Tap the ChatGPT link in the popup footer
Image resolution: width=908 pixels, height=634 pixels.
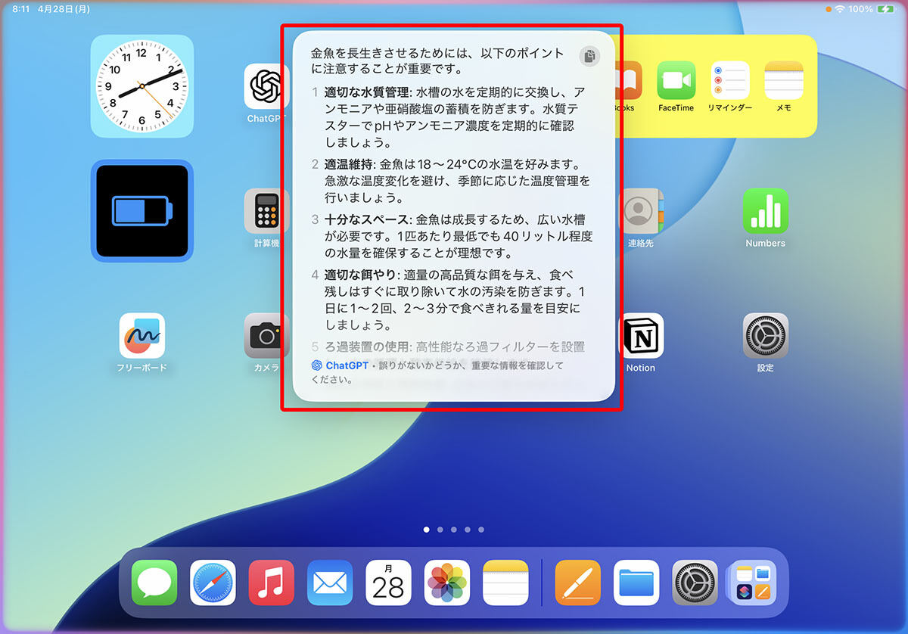tap(340, 365)
